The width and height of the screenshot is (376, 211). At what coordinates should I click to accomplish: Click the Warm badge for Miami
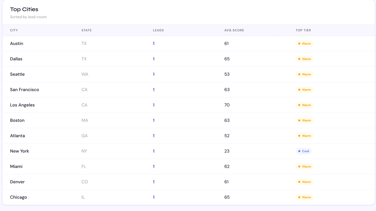point(304,166)
